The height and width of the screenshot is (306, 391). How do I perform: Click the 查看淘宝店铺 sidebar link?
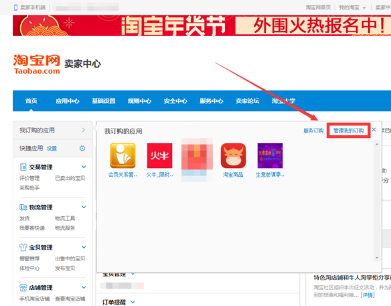70,299
